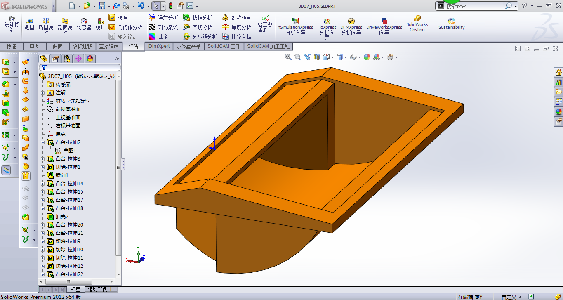
Task: Open 剖面属性 section properties tool
Action: click(65, 26)
